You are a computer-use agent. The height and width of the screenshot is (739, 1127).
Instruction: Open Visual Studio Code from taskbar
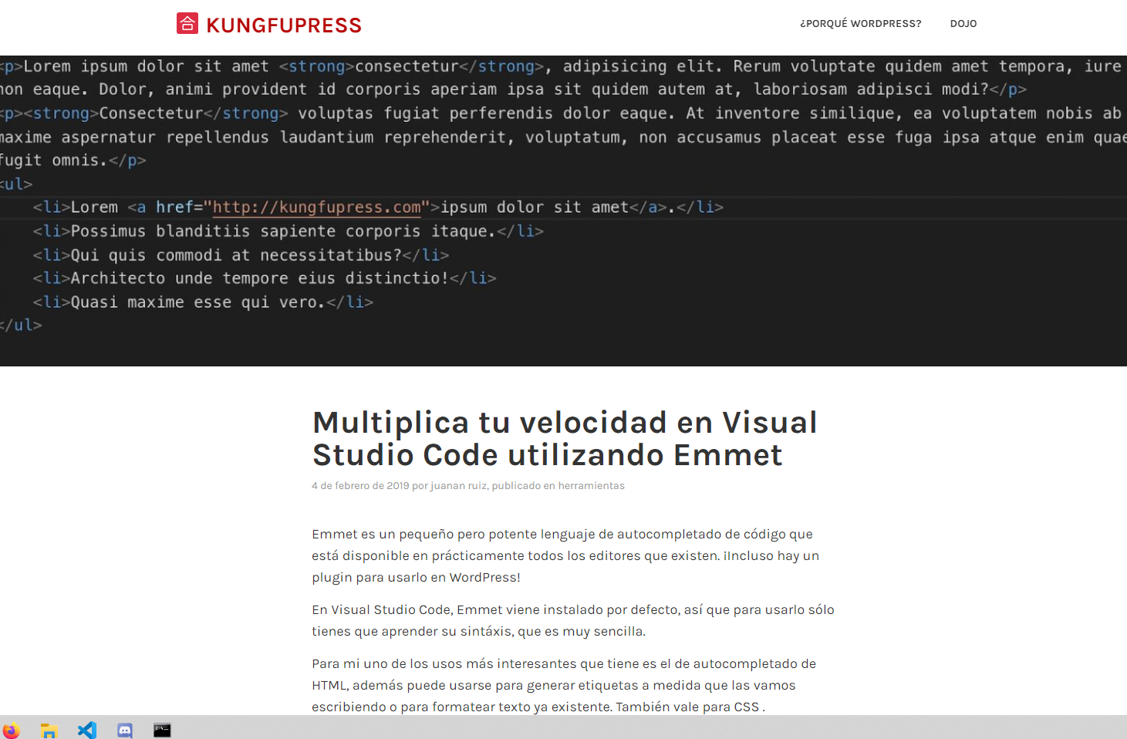[x=87, y=730]
